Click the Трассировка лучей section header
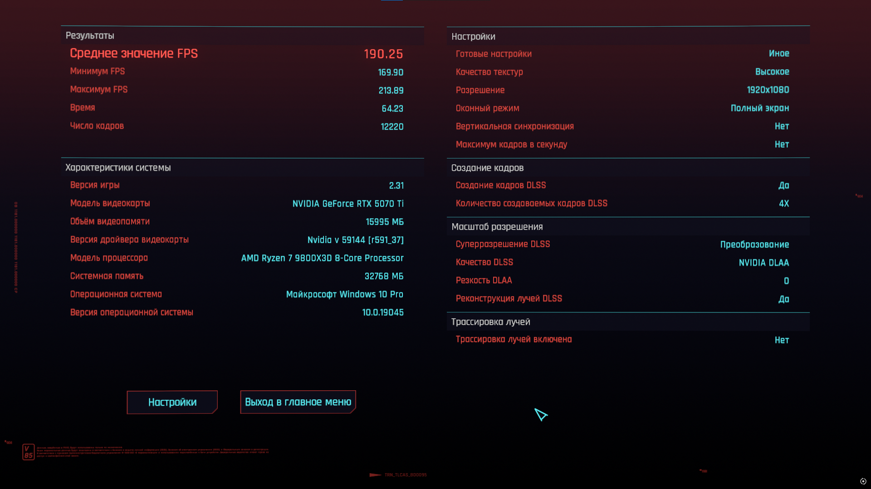871x489 pixels. point(490,322)
